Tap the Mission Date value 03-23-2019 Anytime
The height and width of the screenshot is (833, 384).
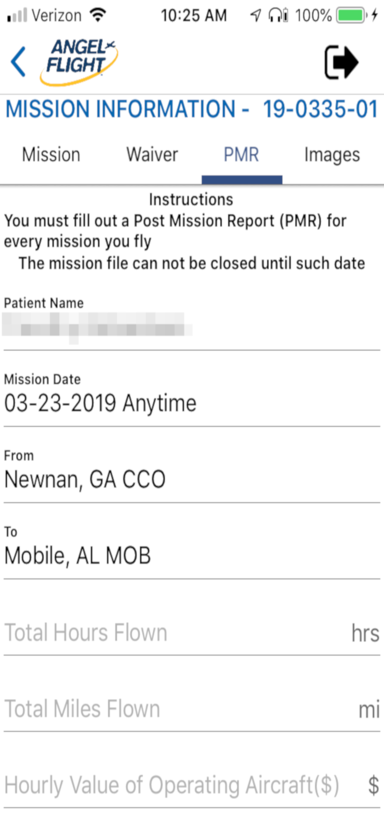100,403
